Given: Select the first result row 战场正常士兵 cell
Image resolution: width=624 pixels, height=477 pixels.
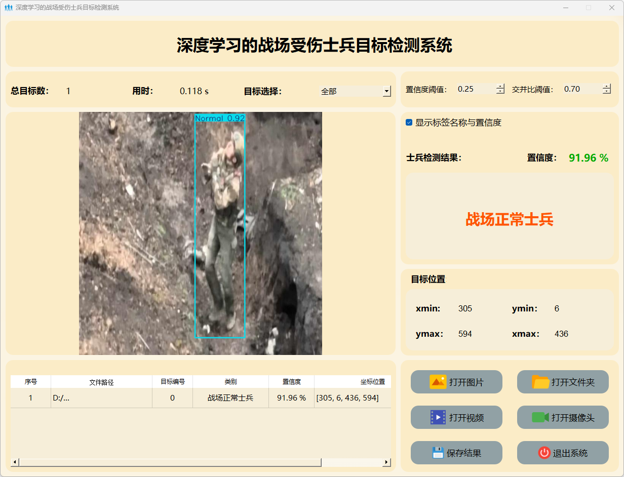Looking at the screenshot, I should pyautogui.click(x=230, y=398).
